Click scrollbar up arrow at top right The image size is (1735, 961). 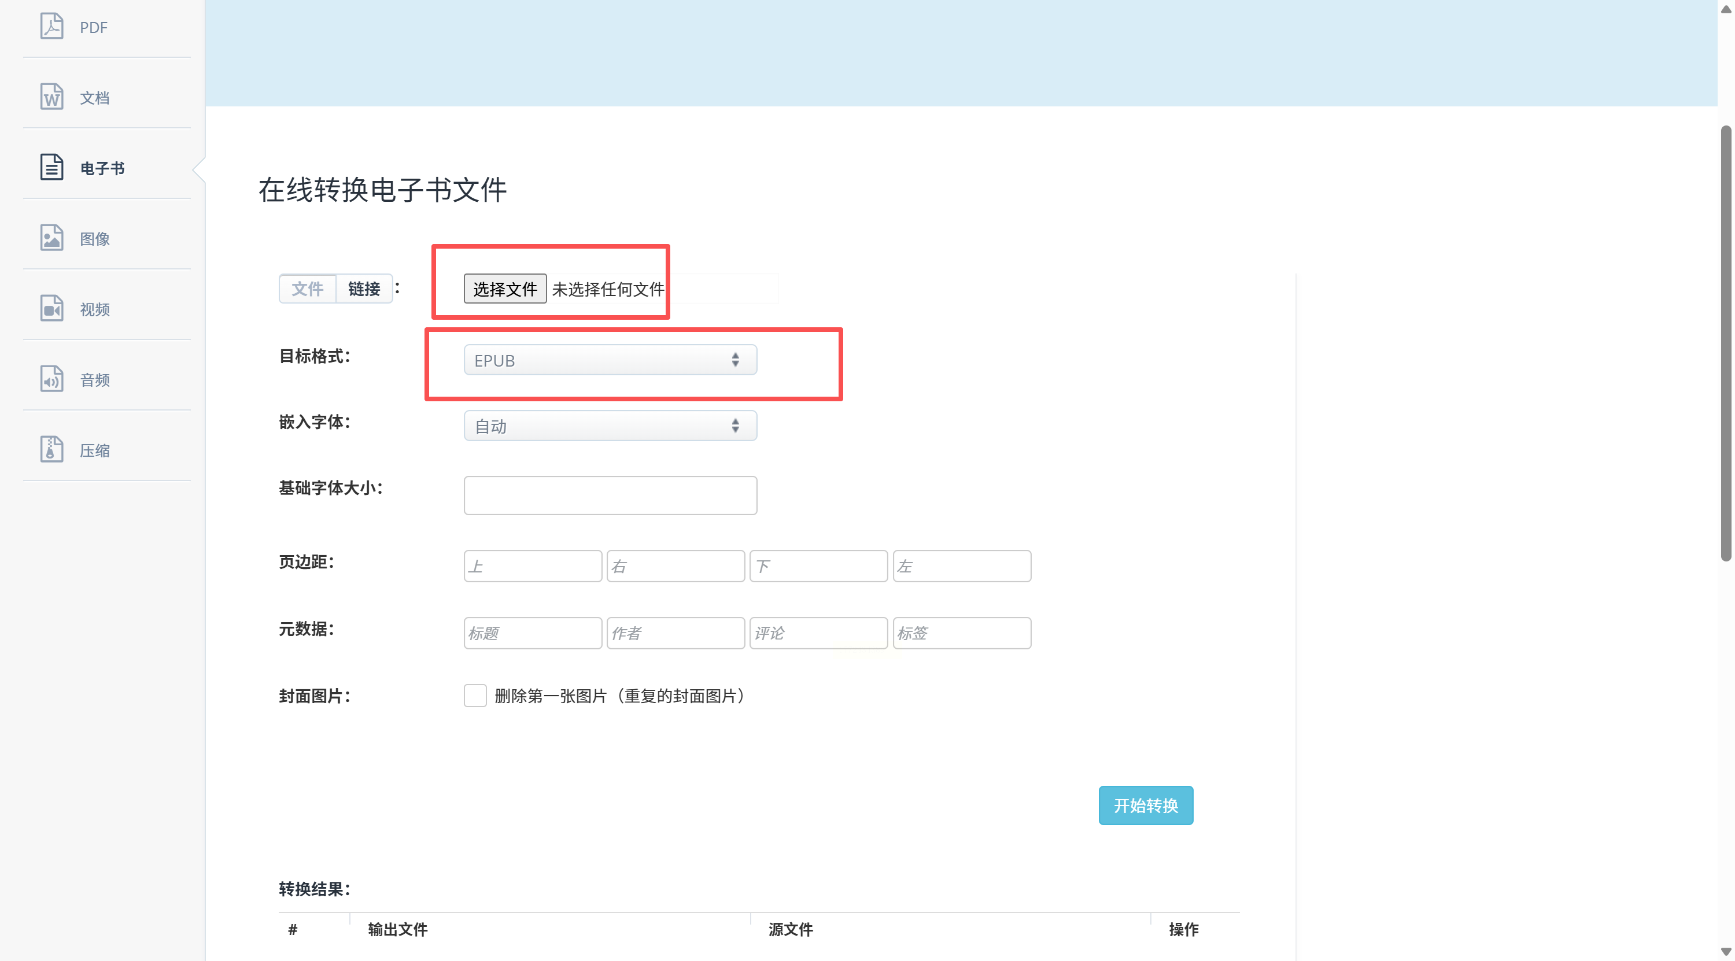(1726, 8)
